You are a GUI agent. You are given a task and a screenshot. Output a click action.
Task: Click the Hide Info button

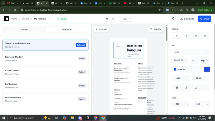coord(101,29)
